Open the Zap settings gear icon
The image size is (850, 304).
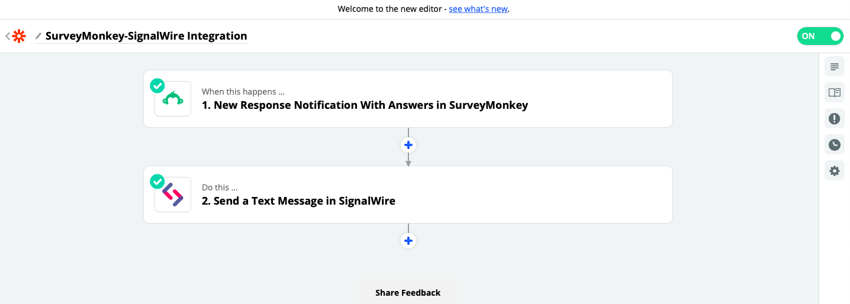click(835, 170)
